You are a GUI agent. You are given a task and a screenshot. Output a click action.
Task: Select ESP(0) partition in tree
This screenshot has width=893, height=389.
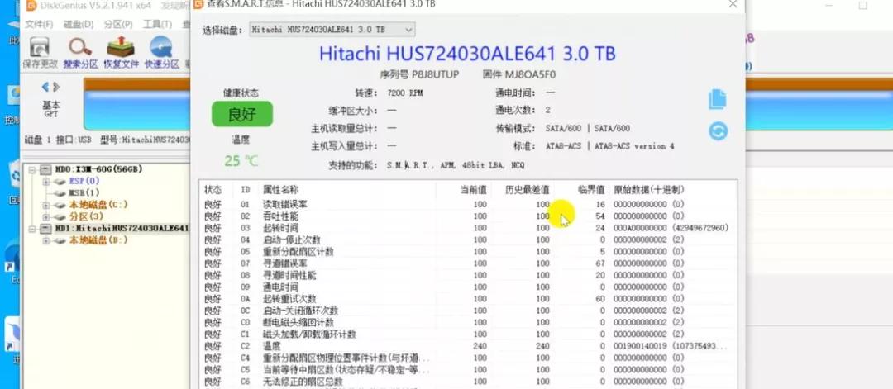pyautogui.click(x=84, y=182)
